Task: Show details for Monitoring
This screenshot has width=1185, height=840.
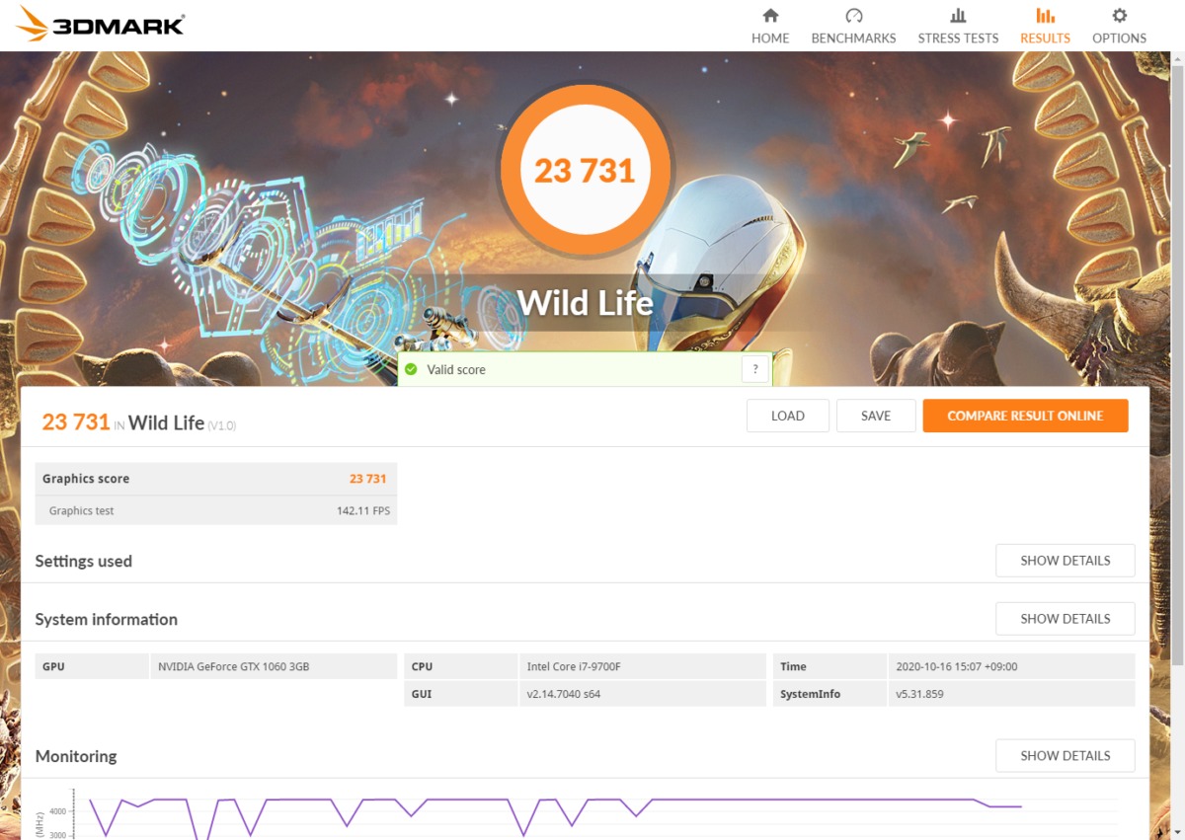Action: click(1065, 755)
